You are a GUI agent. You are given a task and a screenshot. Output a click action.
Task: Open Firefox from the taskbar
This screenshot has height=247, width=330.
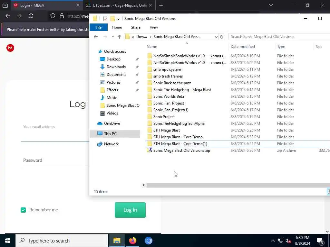[x=132, y=241]
